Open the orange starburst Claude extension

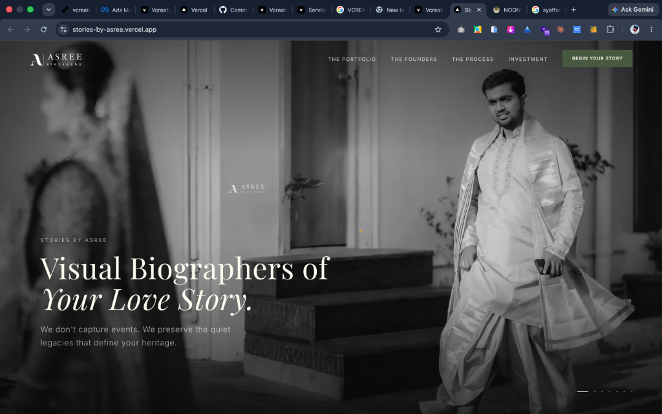pos(561,30)
